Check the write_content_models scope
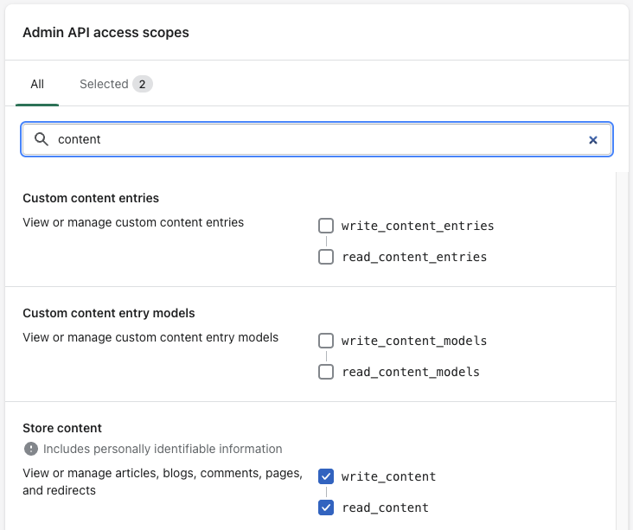This screenshot has width=633, height=530. pyautogui.click(x=326, y=341)
